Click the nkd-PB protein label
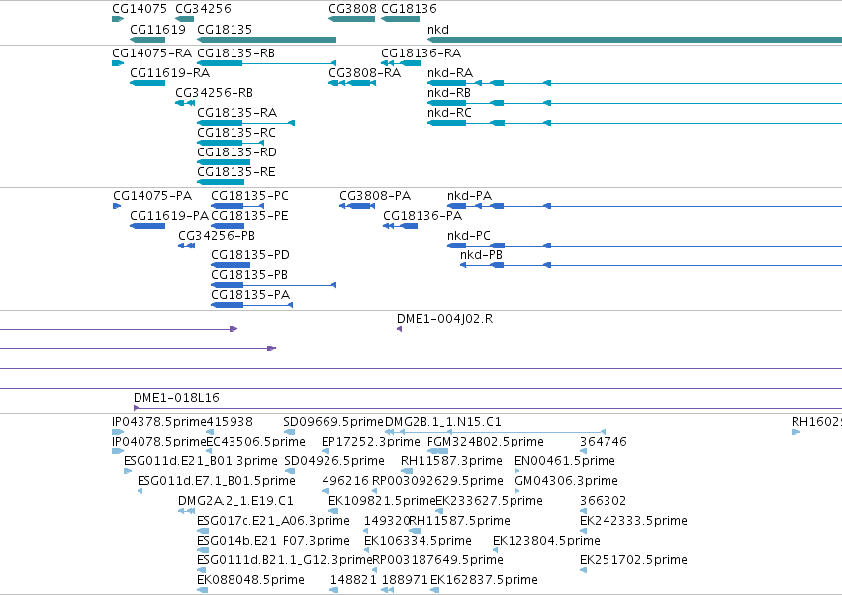Screen dimensions: 842x595 [481, 255]
